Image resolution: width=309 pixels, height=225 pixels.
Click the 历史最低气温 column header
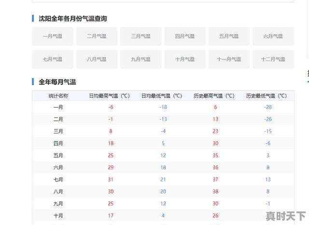267,96
